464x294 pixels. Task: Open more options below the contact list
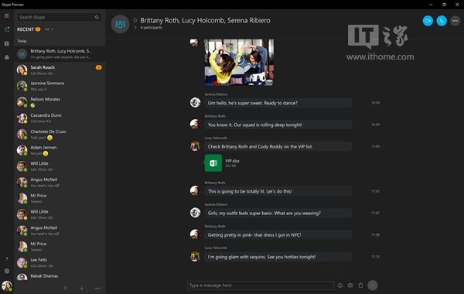pyautogui.click(x=97, y=288)
